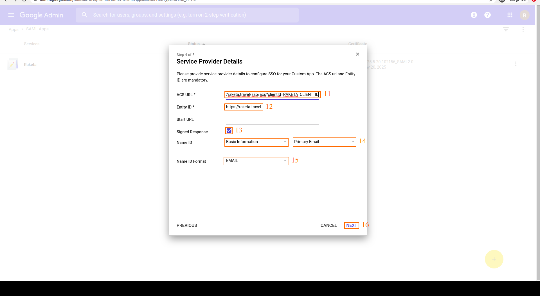540x296 pixels.
Task: Click the PREVIOUS button
Action: tap(187, 225)
